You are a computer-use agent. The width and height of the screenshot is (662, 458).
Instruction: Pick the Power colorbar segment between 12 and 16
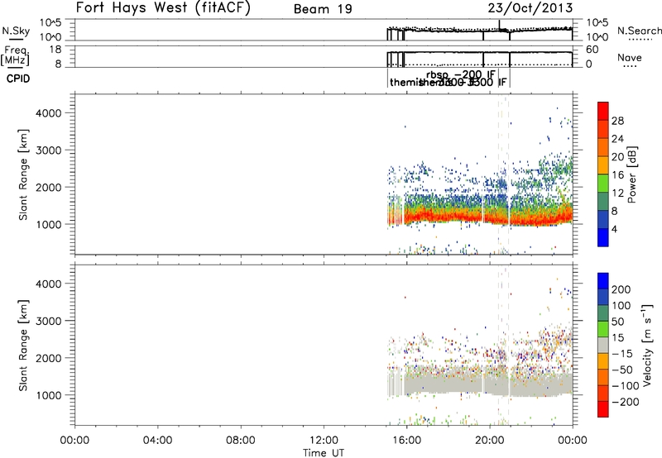603,184
